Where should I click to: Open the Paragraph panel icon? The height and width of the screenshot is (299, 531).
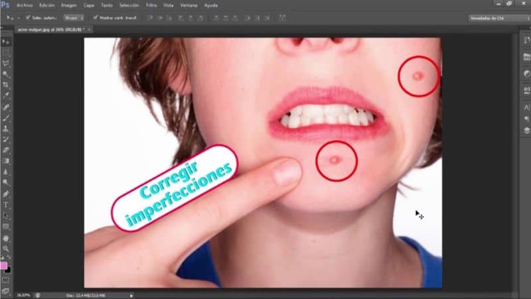pos(526,119)
